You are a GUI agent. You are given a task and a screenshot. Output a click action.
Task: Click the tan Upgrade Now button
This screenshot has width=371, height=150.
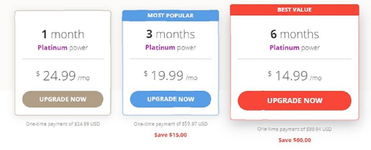(x=63, y=99)
